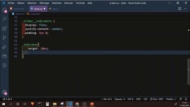Open Task View in the taskbar
190x107 pixels.
(x=25, y=104)
